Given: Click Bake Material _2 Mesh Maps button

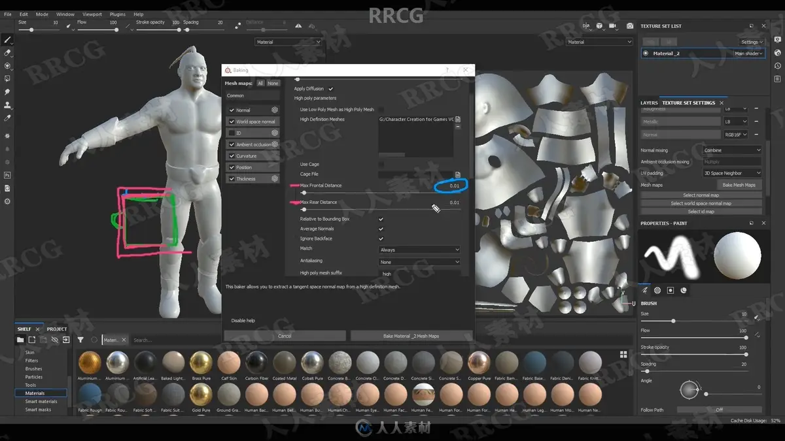Looking at the screenshot, I should (x=411, y=336).
